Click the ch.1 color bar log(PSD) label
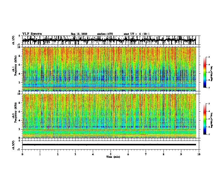Screen dimensions: 224x173 pos(212,74)
